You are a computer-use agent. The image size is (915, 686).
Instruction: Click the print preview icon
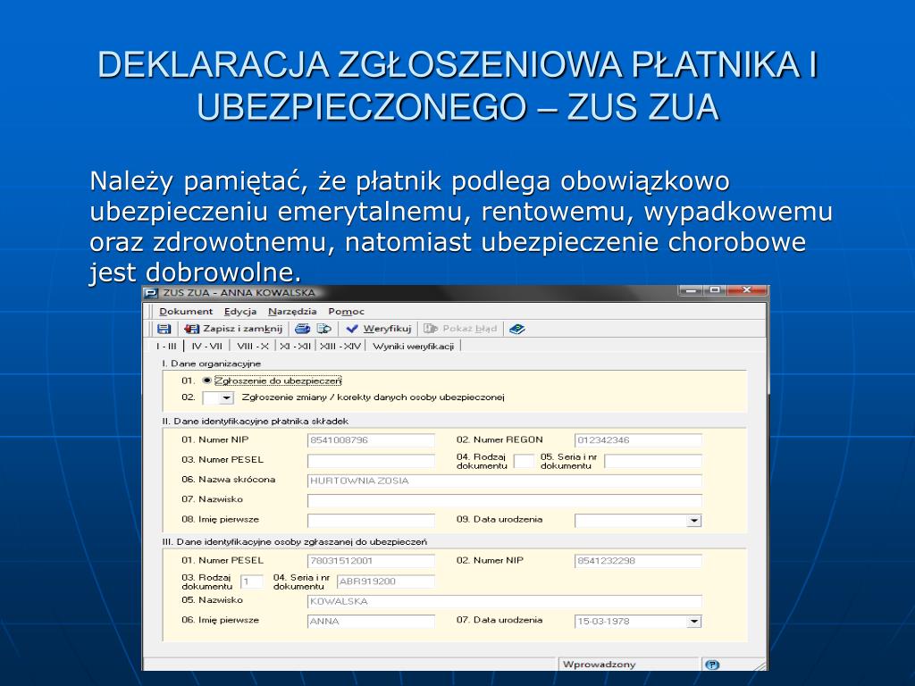coord(323,329)
